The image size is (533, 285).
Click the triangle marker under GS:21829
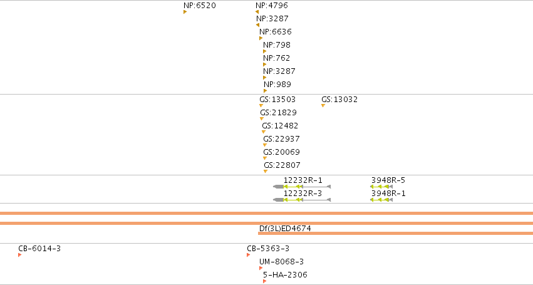[262, 119]
